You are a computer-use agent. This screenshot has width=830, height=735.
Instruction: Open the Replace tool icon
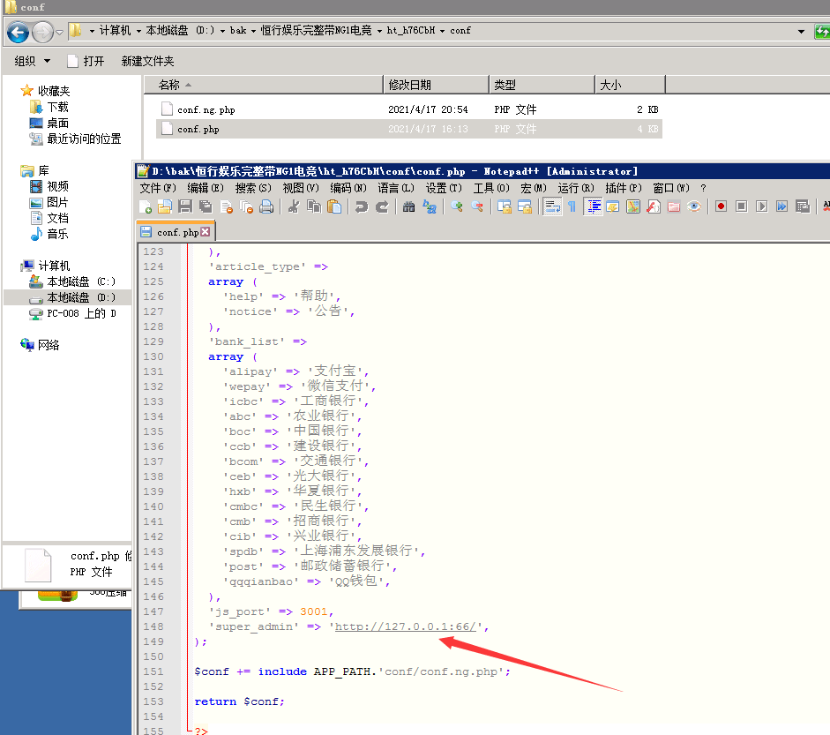[x=430, y=206]
